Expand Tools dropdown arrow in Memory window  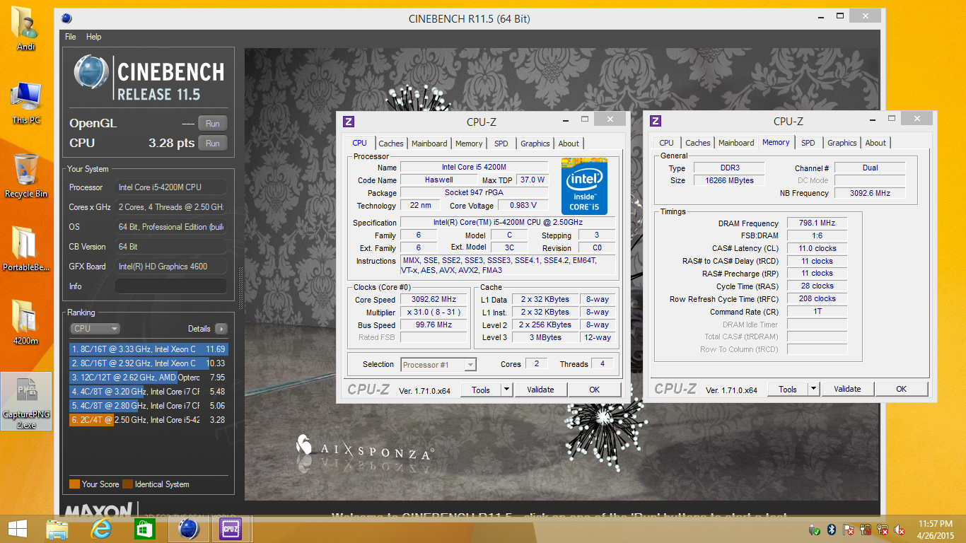coord(813,389)
